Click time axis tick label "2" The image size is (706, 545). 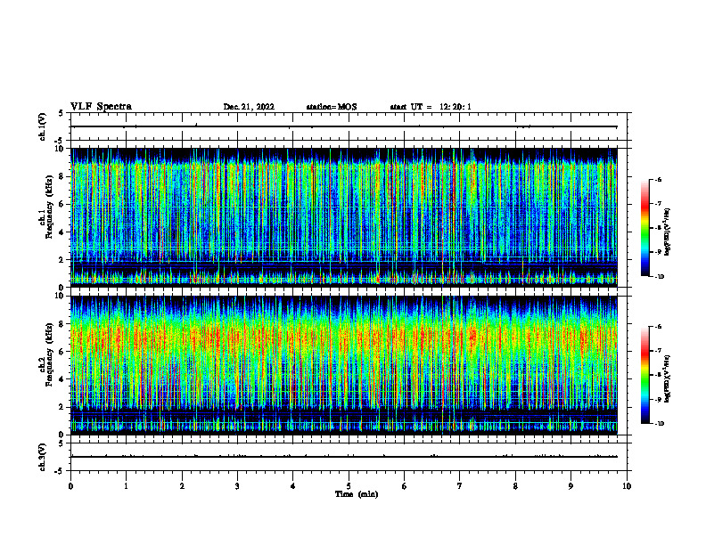[182, 486]
